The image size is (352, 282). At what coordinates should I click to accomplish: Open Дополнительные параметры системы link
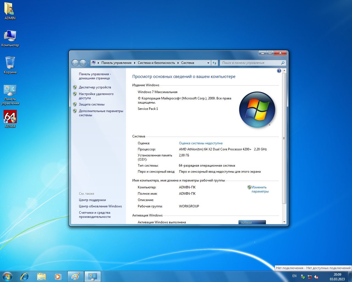pos(101,113)
